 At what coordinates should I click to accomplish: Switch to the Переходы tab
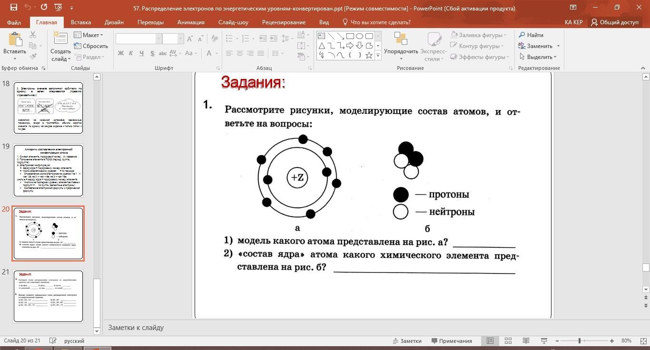point(150,22)
